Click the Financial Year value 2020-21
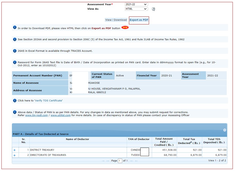This screenshot has height=171, width=235. pos(167,75)
